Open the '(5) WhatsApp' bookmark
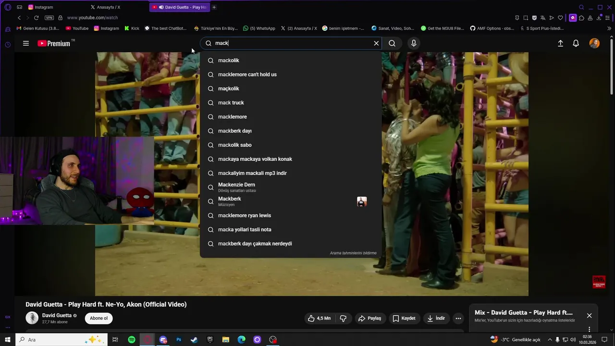The width and height of the screenshot is (615, 346). tap(259, 28)
